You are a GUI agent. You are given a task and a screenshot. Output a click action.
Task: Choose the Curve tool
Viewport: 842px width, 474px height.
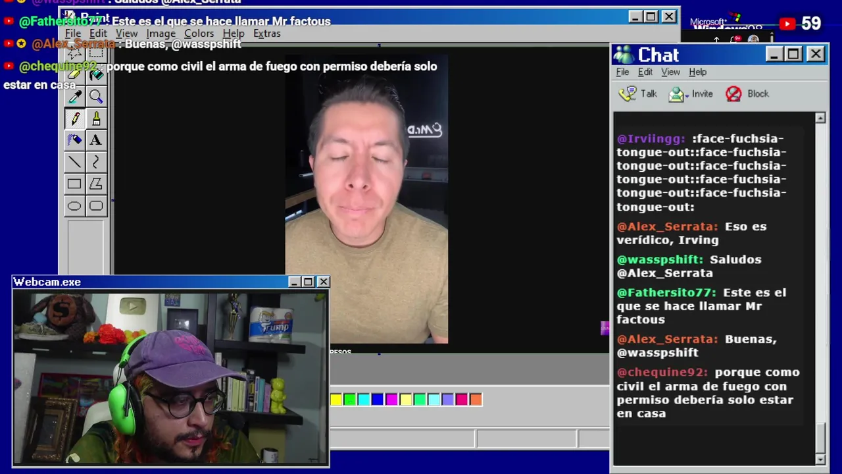[x=96, y=162]
